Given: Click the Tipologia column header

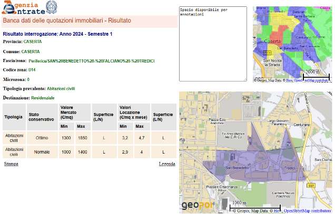Looking at the screenshot, I should [13, 117].
